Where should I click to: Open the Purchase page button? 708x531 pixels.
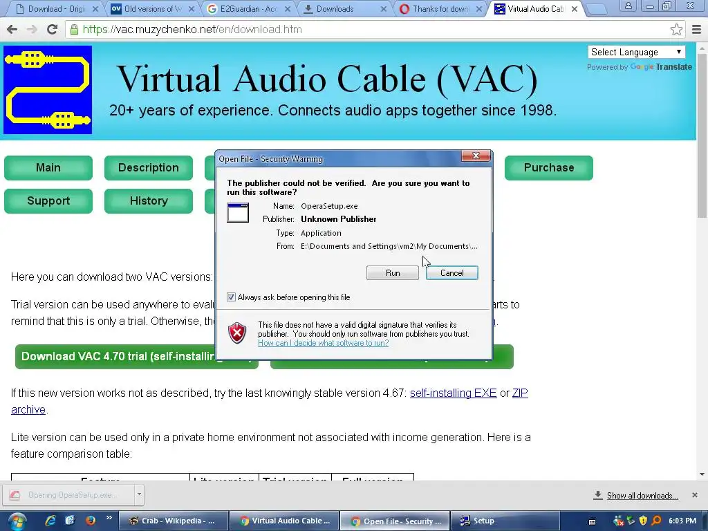tap(548, 167)
